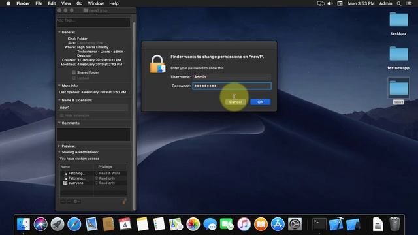Select the testnewapp folder on desktop

click(398, 58)
